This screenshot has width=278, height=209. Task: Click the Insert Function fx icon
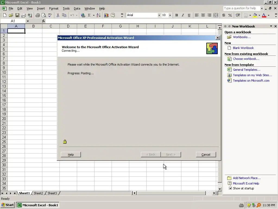43,21
